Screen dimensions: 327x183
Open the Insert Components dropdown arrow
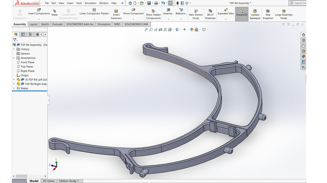pyautogui.click(x=39, y=19)
